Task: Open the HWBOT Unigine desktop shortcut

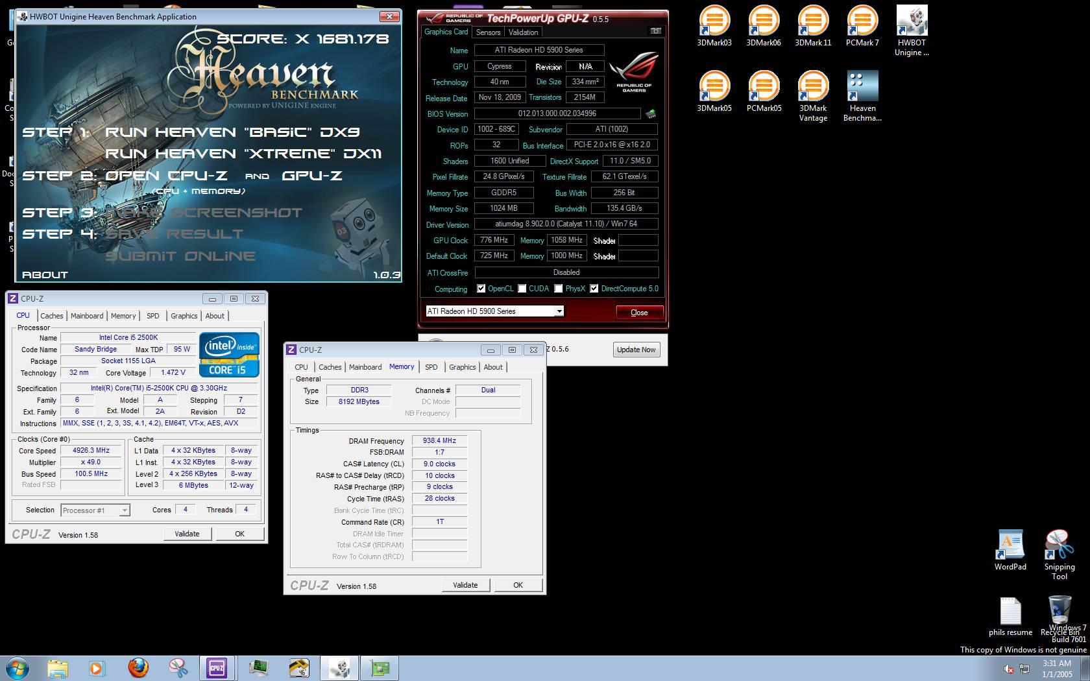Action: [x=912, y=30]
